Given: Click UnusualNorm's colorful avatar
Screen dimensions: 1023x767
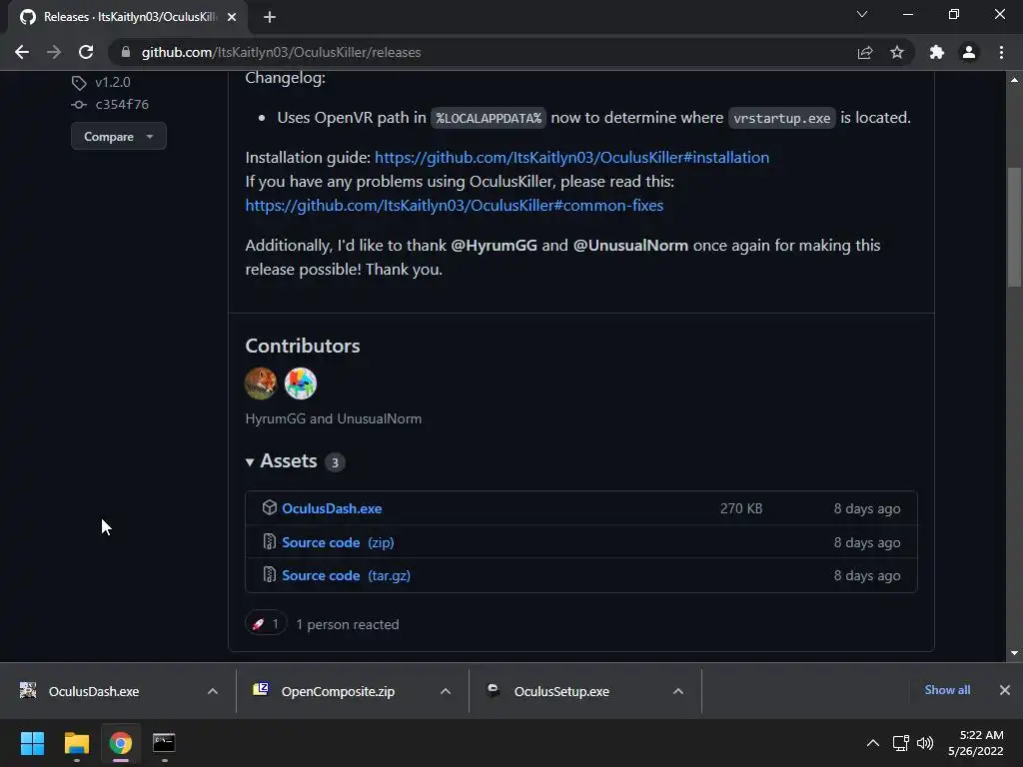Looking at the screenshot, I should click(301, 383).
